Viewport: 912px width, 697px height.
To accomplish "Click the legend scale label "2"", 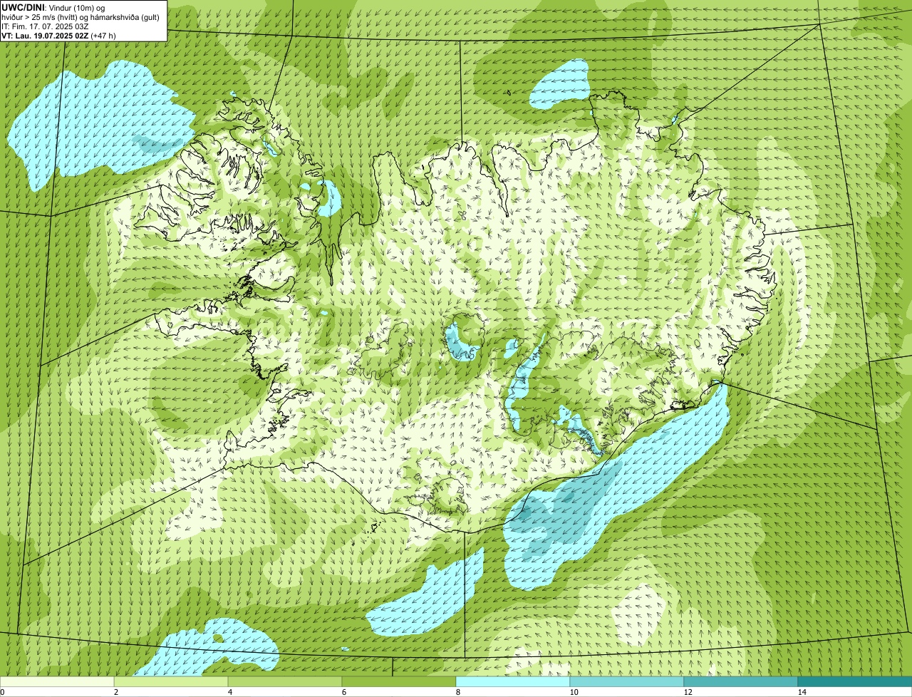I will 115,692.
